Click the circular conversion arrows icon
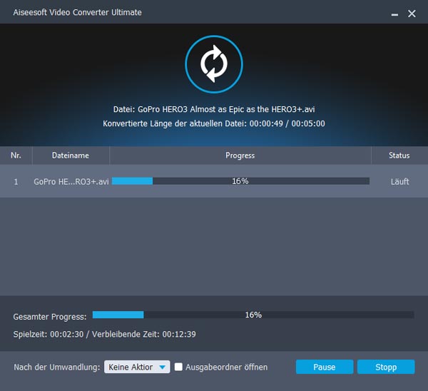This screenshot has height=391, width=428. [x=214, y=64]
